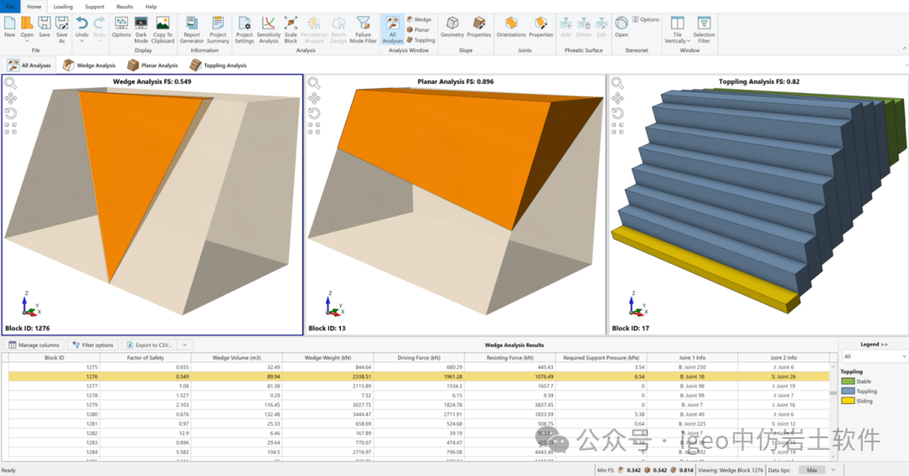Open the Stereonet view
Image resolution: width=909 pixels, height=476 pixels.
tap(621, 27)
